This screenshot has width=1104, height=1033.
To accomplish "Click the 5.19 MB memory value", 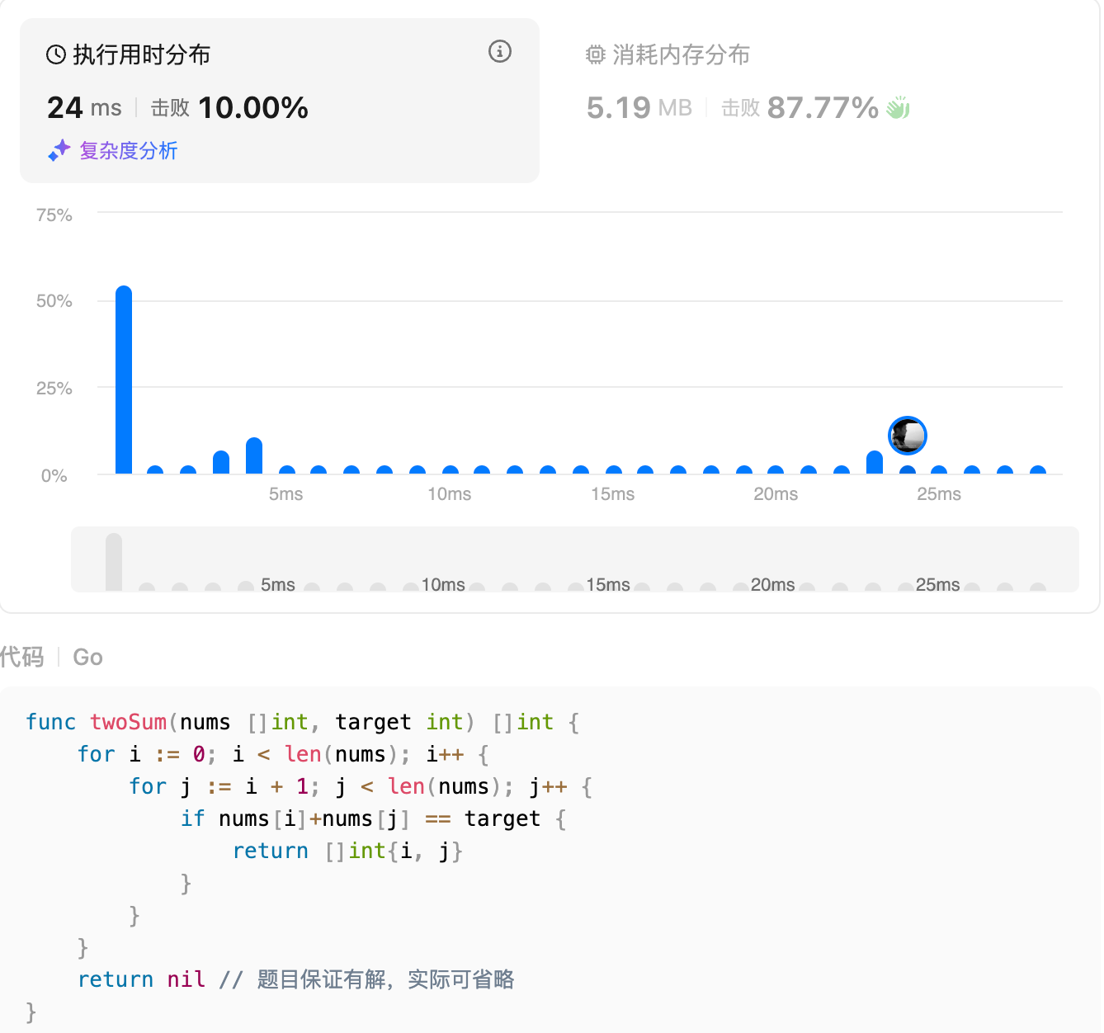I will pos(639,107).
